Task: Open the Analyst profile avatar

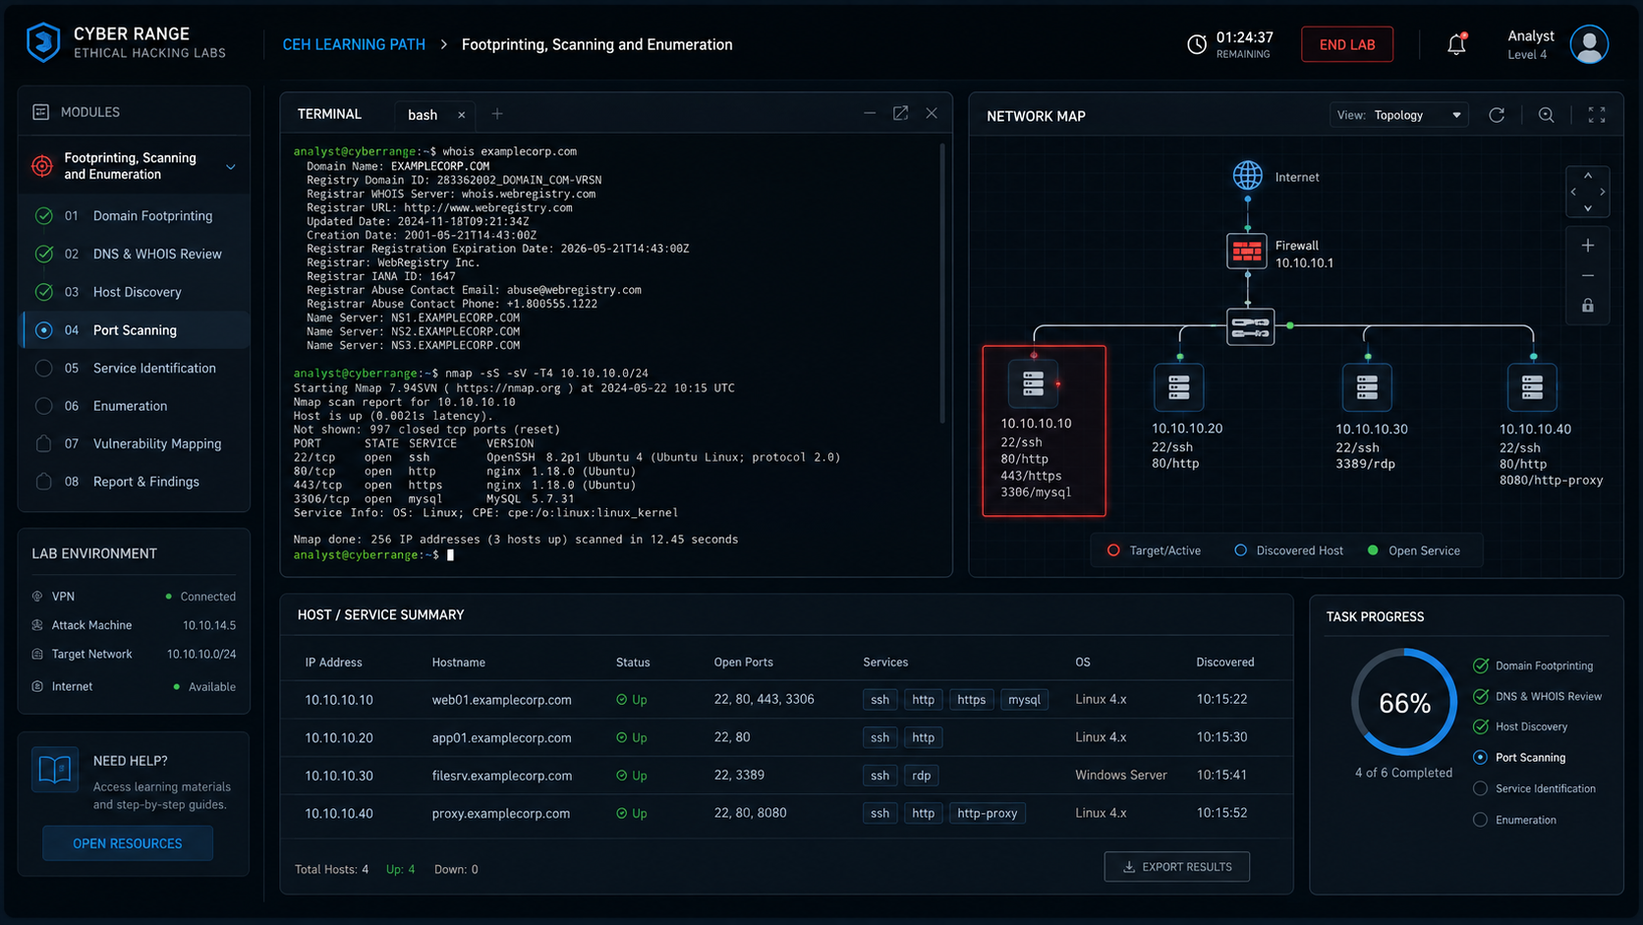Action: click(1589, 44)
